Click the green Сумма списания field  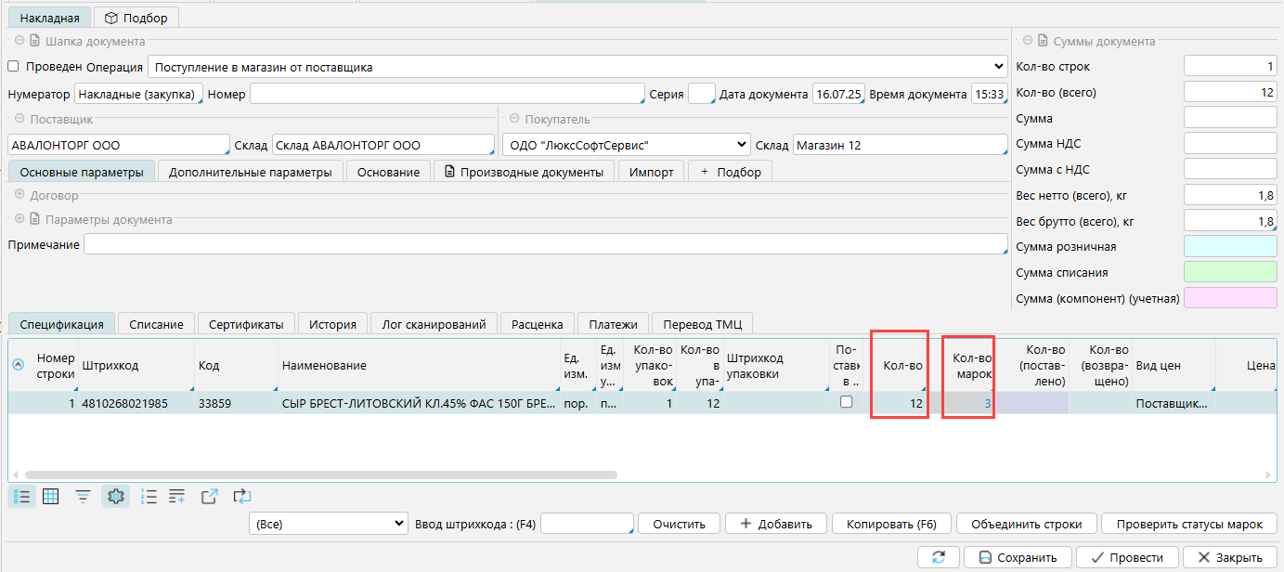coord(1230,272)
